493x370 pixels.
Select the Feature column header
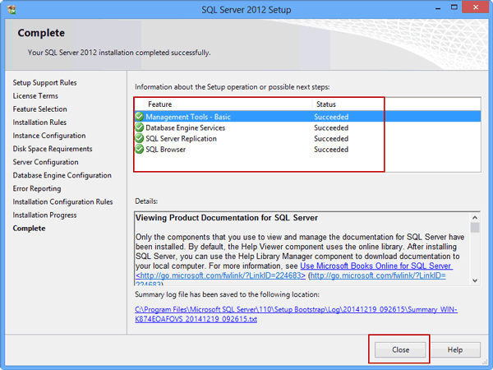tap(228, 104)
